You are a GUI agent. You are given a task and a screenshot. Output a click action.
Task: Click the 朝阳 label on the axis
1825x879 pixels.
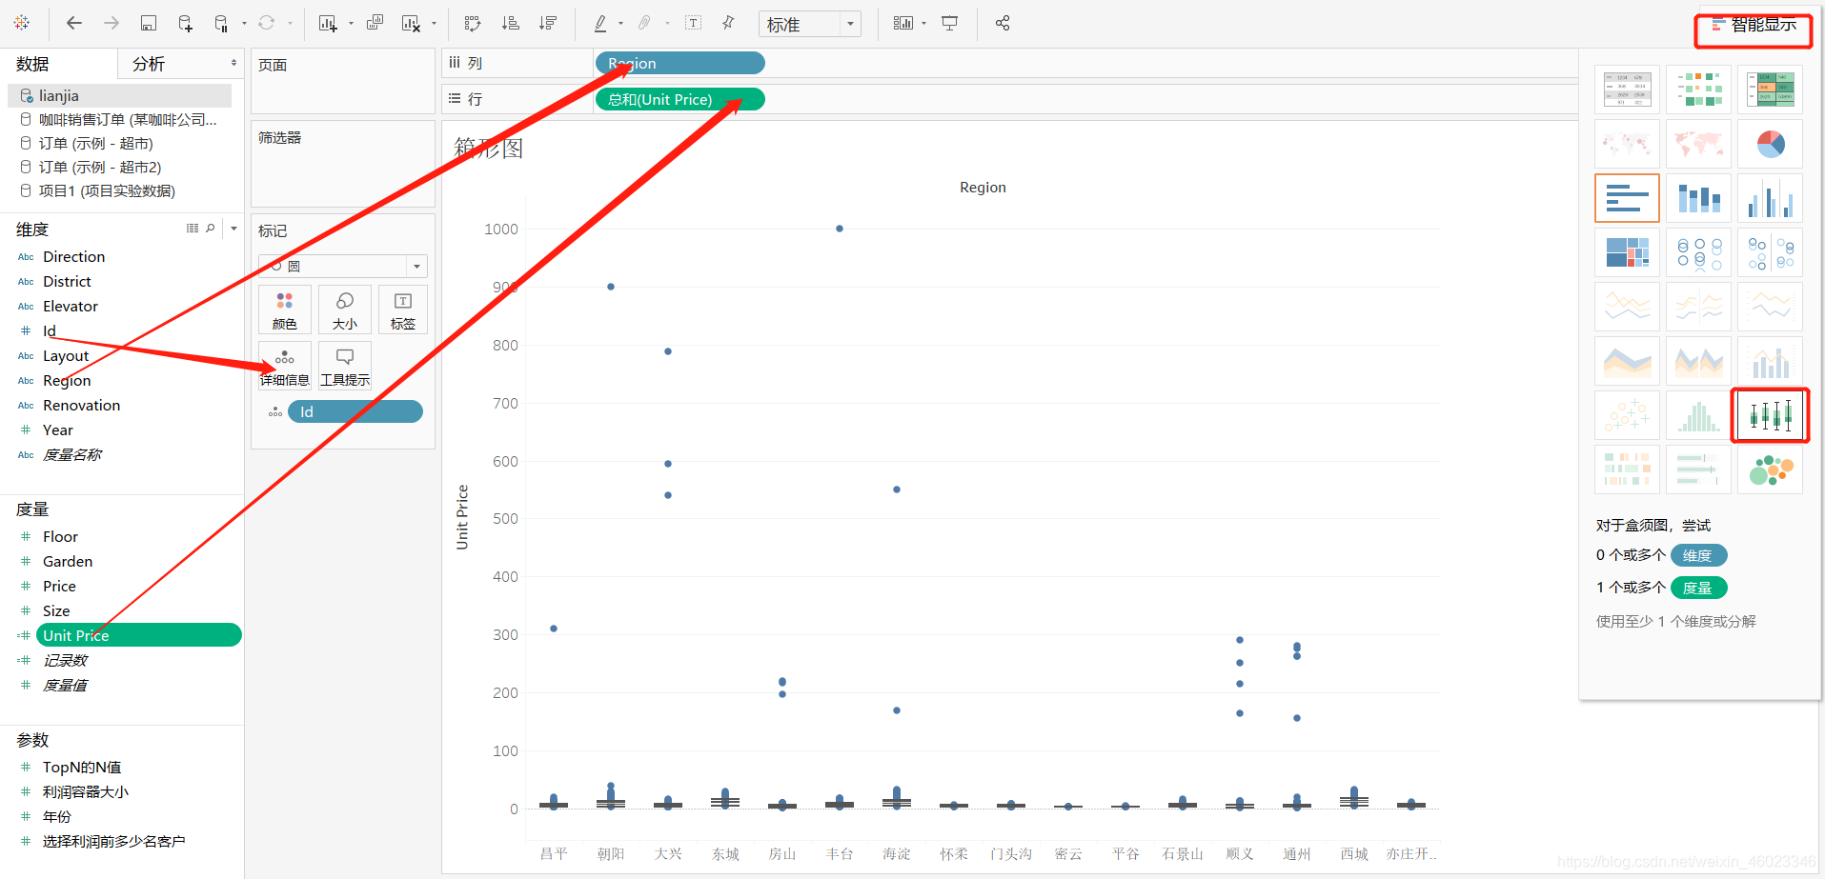(611, 854)
